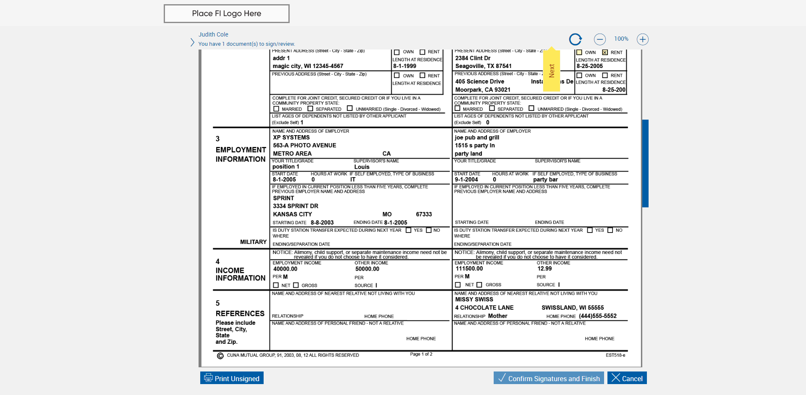
Task: Click title value "position 1"
Action: [286, 167]
